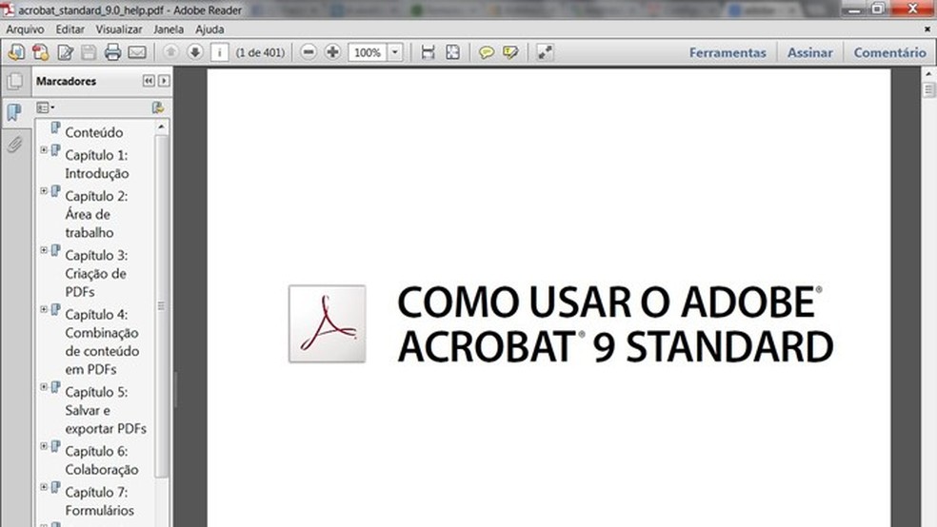Viewport: 937px width, 527px height.
Task: Close document with menu bar X button
Action: click(x=927, y=29)
